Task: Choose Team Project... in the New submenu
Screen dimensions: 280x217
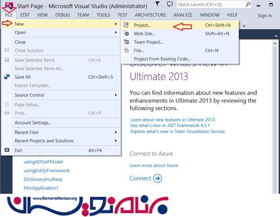Action: pyautogui.click(x=180, y=42)
